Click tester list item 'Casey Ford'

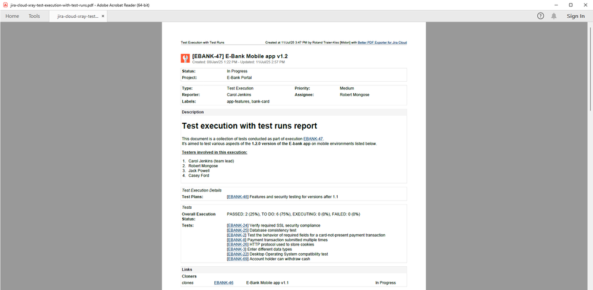click(x=198, y=176)
